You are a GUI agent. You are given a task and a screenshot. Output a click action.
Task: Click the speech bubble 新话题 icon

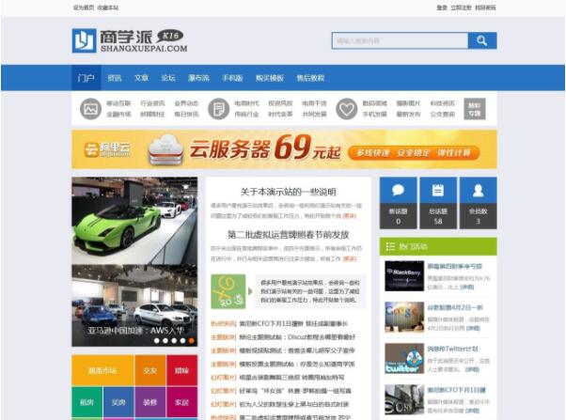pyautogui.click(x=398, y=190)
